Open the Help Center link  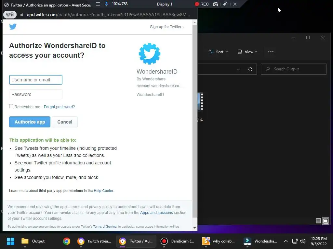pos(104,191)
